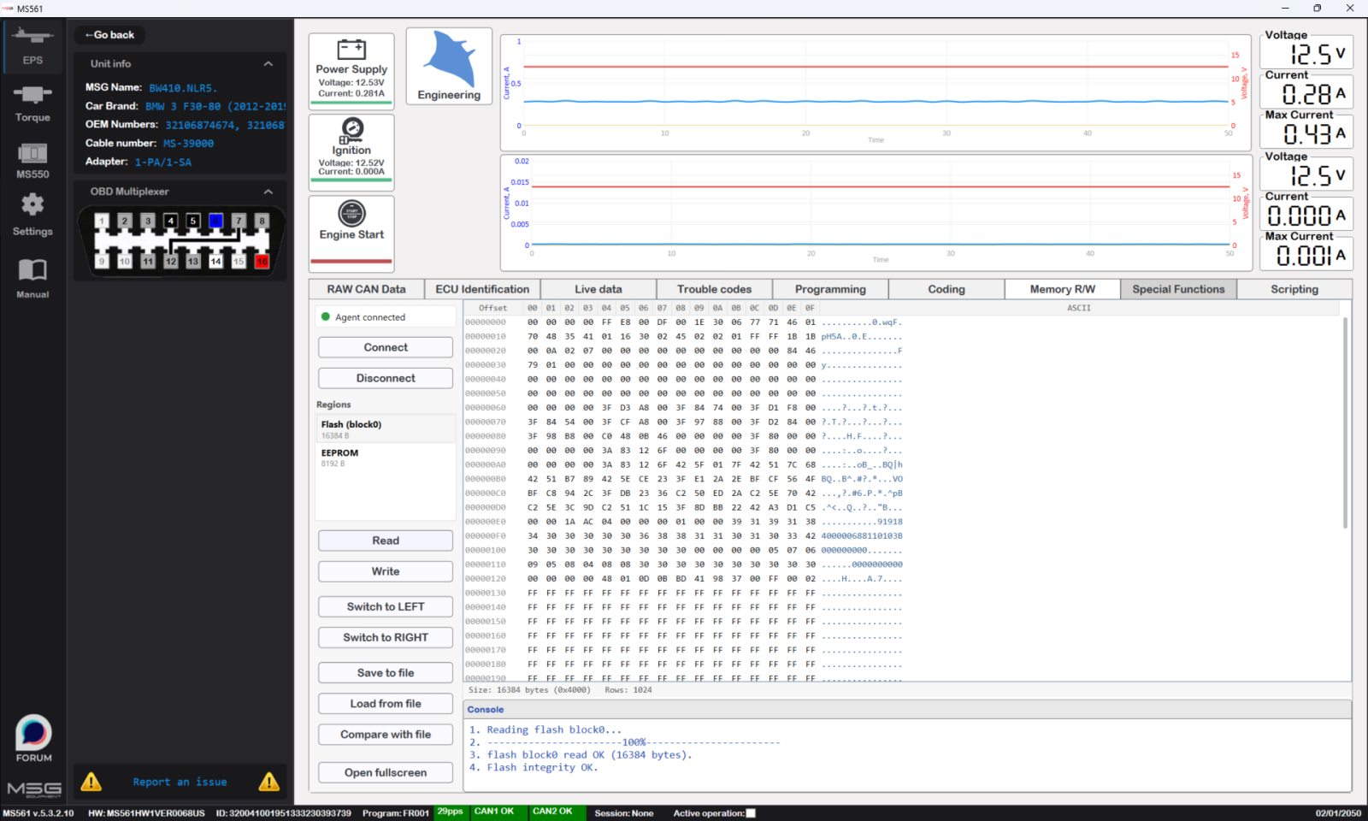Open the Engineering mode icon
The height and width of the screenshot is (821, 1368).
pyautogui.click(x=449, y=66)
